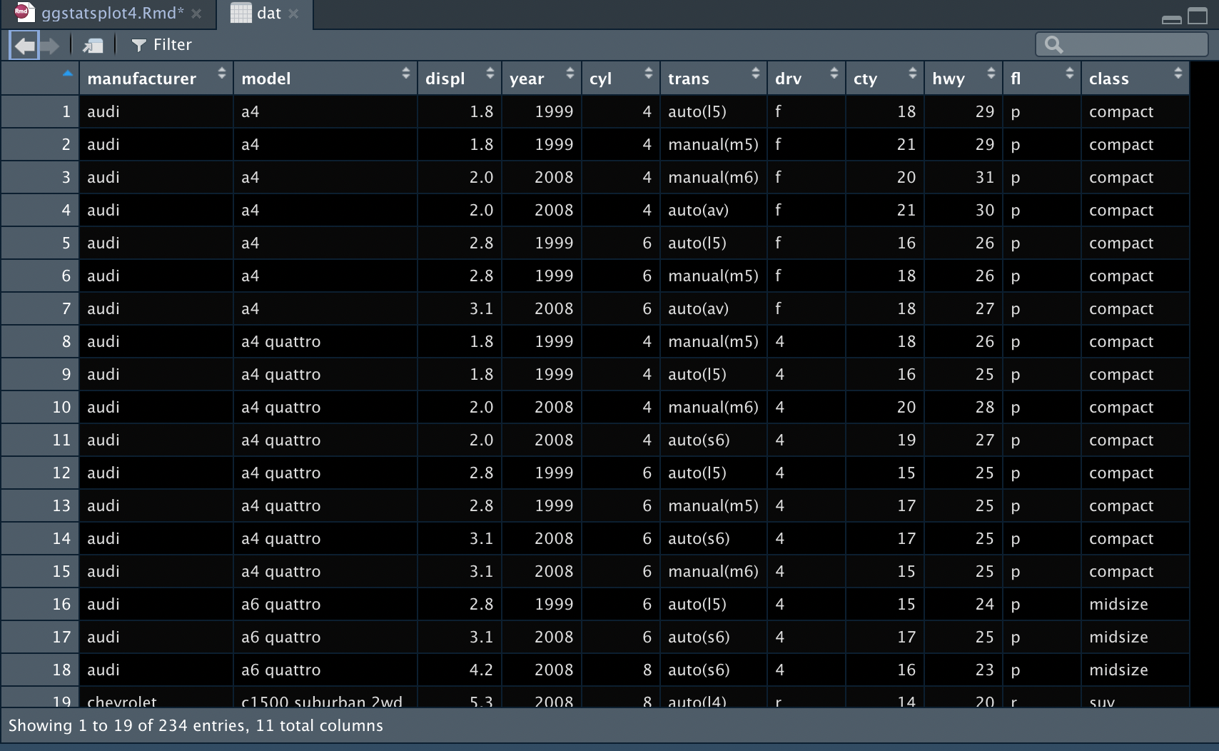Screen dimensions: 1219x751
Task: Click 'manual(m6)' in row 3
Action: point(713,177)
